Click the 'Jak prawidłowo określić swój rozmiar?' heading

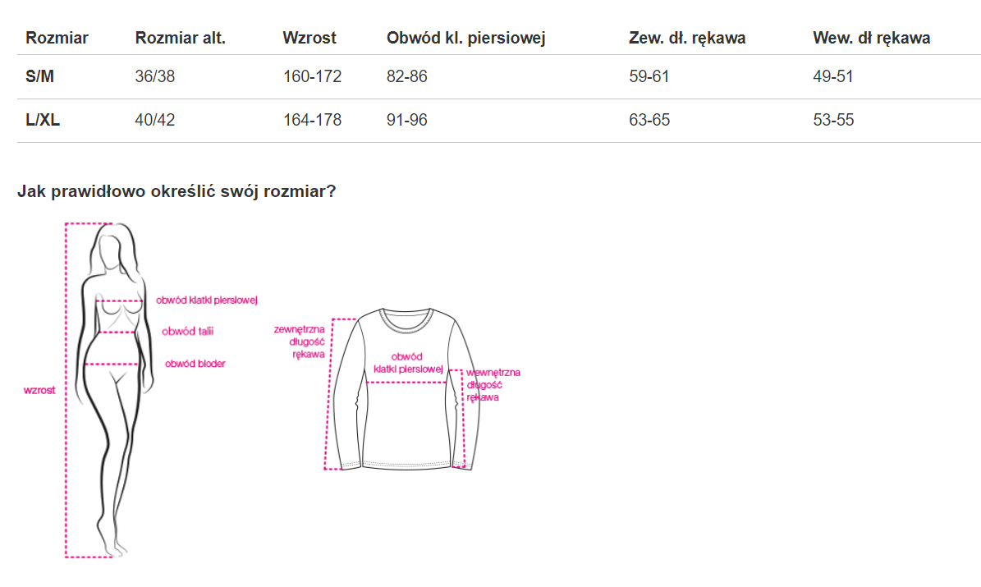[176, 191]
